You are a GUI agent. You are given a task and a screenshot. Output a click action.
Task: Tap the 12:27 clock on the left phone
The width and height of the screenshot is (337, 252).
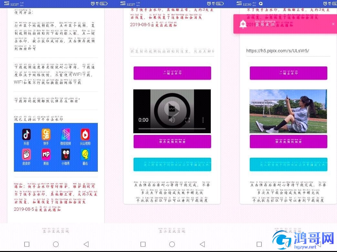[15, 4]
